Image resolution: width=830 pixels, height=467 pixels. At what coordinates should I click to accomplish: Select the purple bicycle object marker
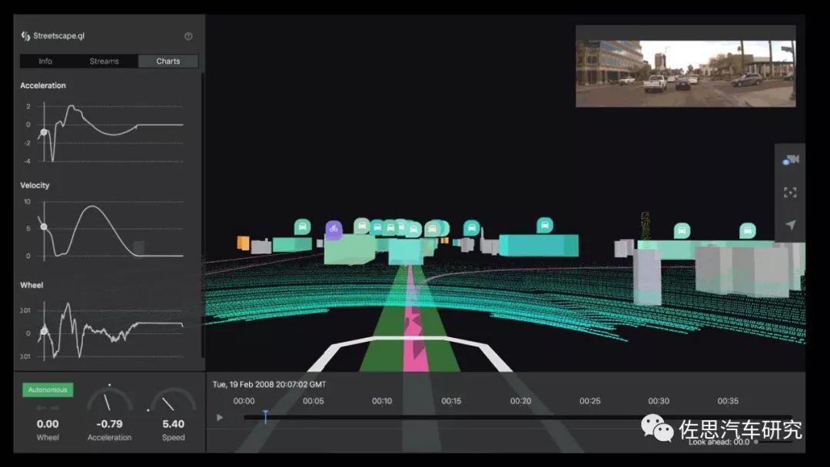pos(333,228)
